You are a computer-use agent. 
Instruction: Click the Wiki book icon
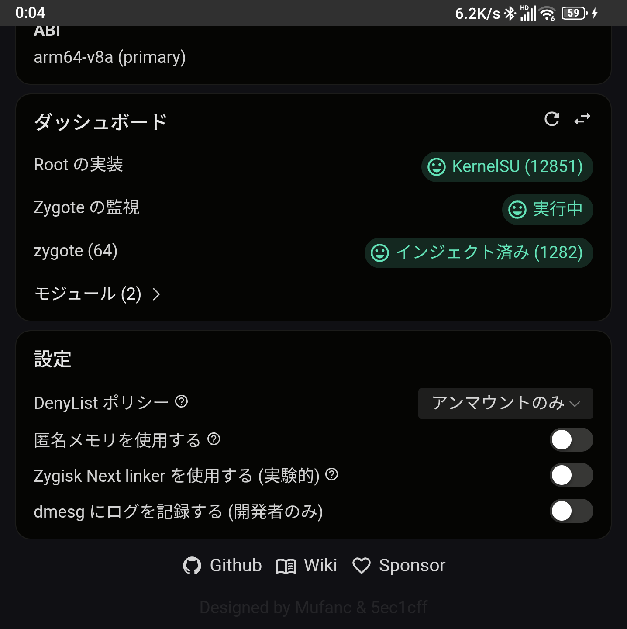[286, 567]
